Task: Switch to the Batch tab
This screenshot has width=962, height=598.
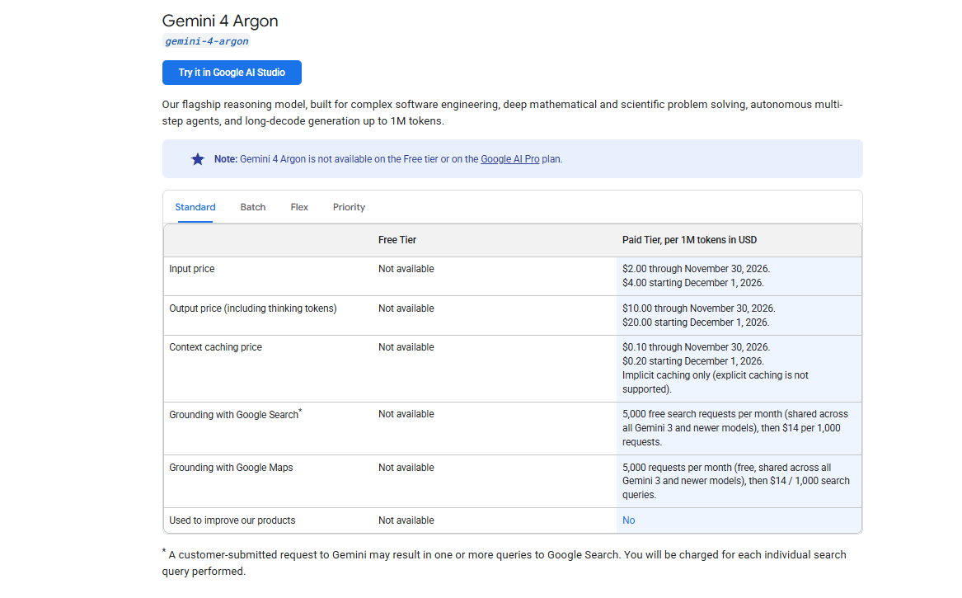Action: tap(253, 207)
